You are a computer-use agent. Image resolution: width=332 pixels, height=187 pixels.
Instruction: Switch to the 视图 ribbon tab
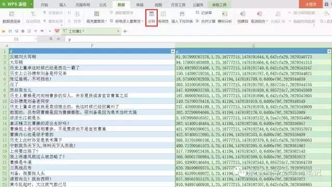[x=158, y=5]
